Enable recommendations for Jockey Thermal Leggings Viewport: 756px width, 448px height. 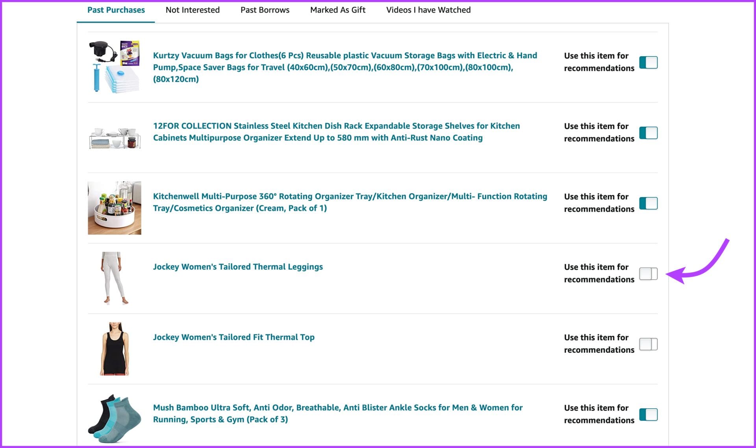[648, 273]
